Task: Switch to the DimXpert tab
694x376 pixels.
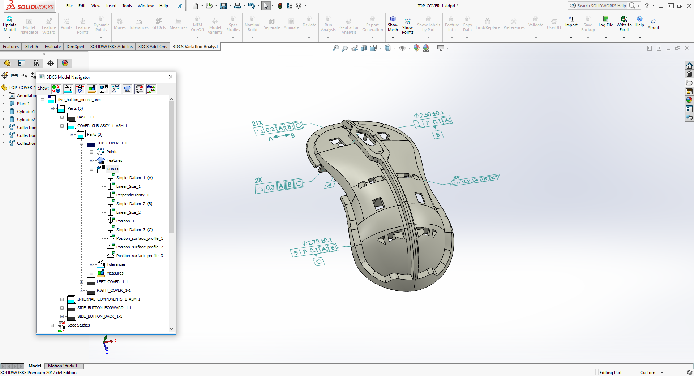Action: pyautogui.click(x=75, y=46)
